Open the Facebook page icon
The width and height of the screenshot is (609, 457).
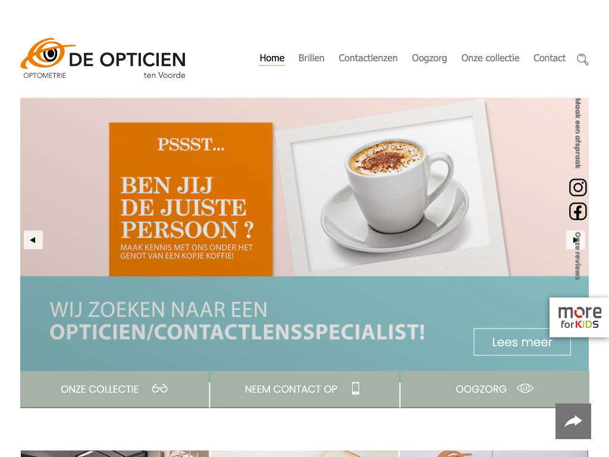click(577, 211)
